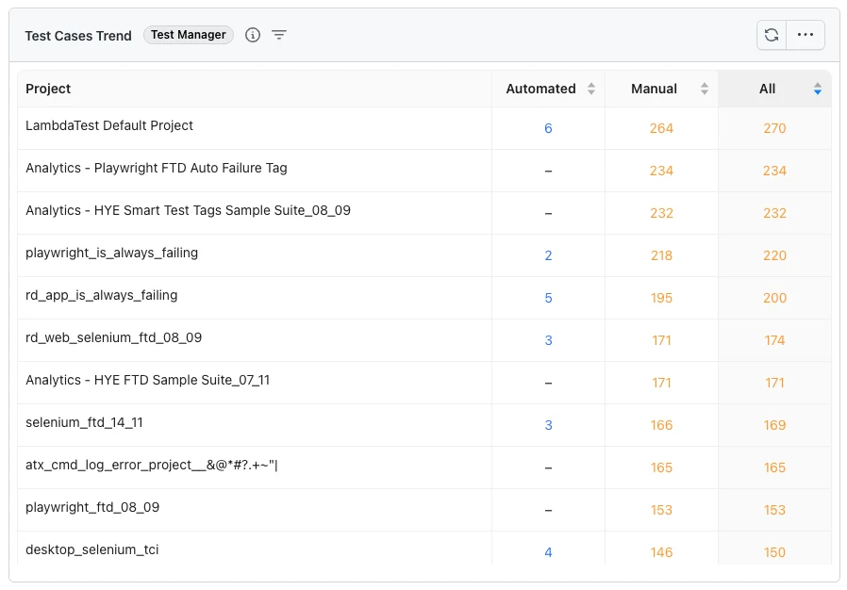Screen dimensions: 847x590
Task: Open manual count 264 for LambdaTest Default Project
Action: [x=661, y=128]
